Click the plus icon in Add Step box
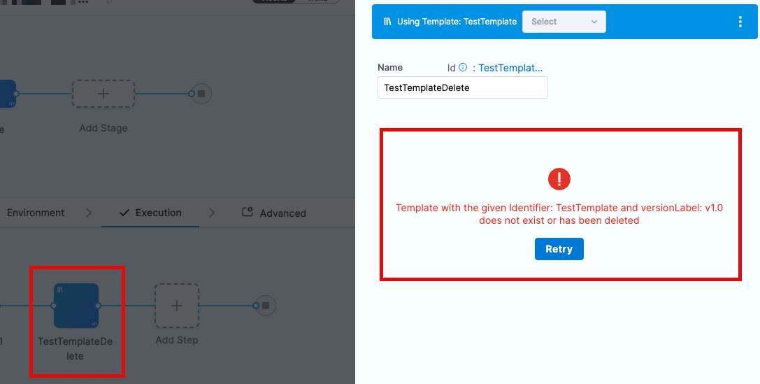The height and width of the screenshot is (384, 760). [177, 306]
